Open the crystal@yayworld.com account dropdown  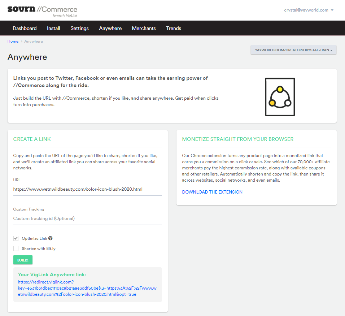coord(309,10)
